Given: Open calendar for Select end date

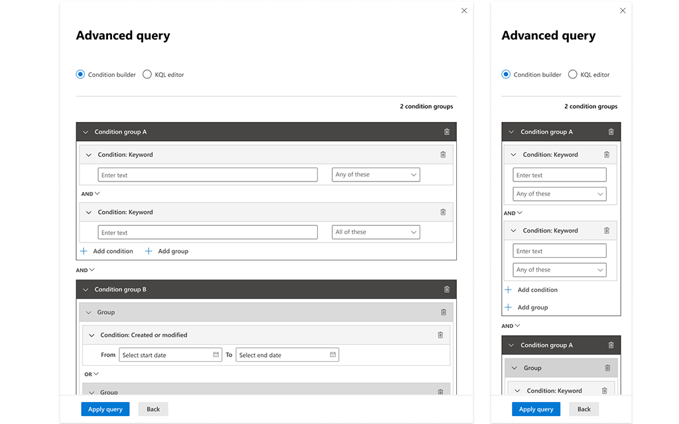Looking at the screenshot, I should click(333, 355).
